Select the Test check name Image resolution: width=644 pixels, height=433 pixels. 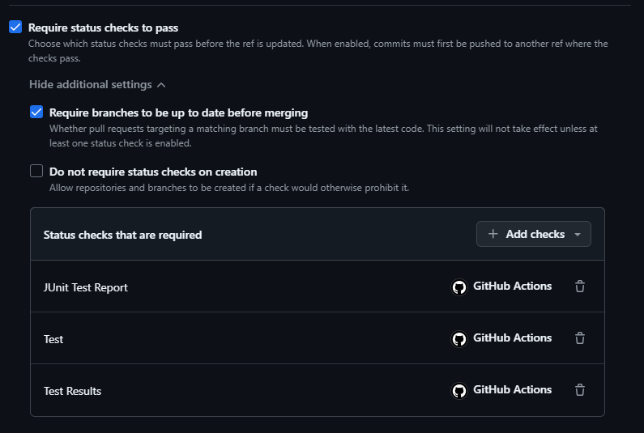click(53, 339)
